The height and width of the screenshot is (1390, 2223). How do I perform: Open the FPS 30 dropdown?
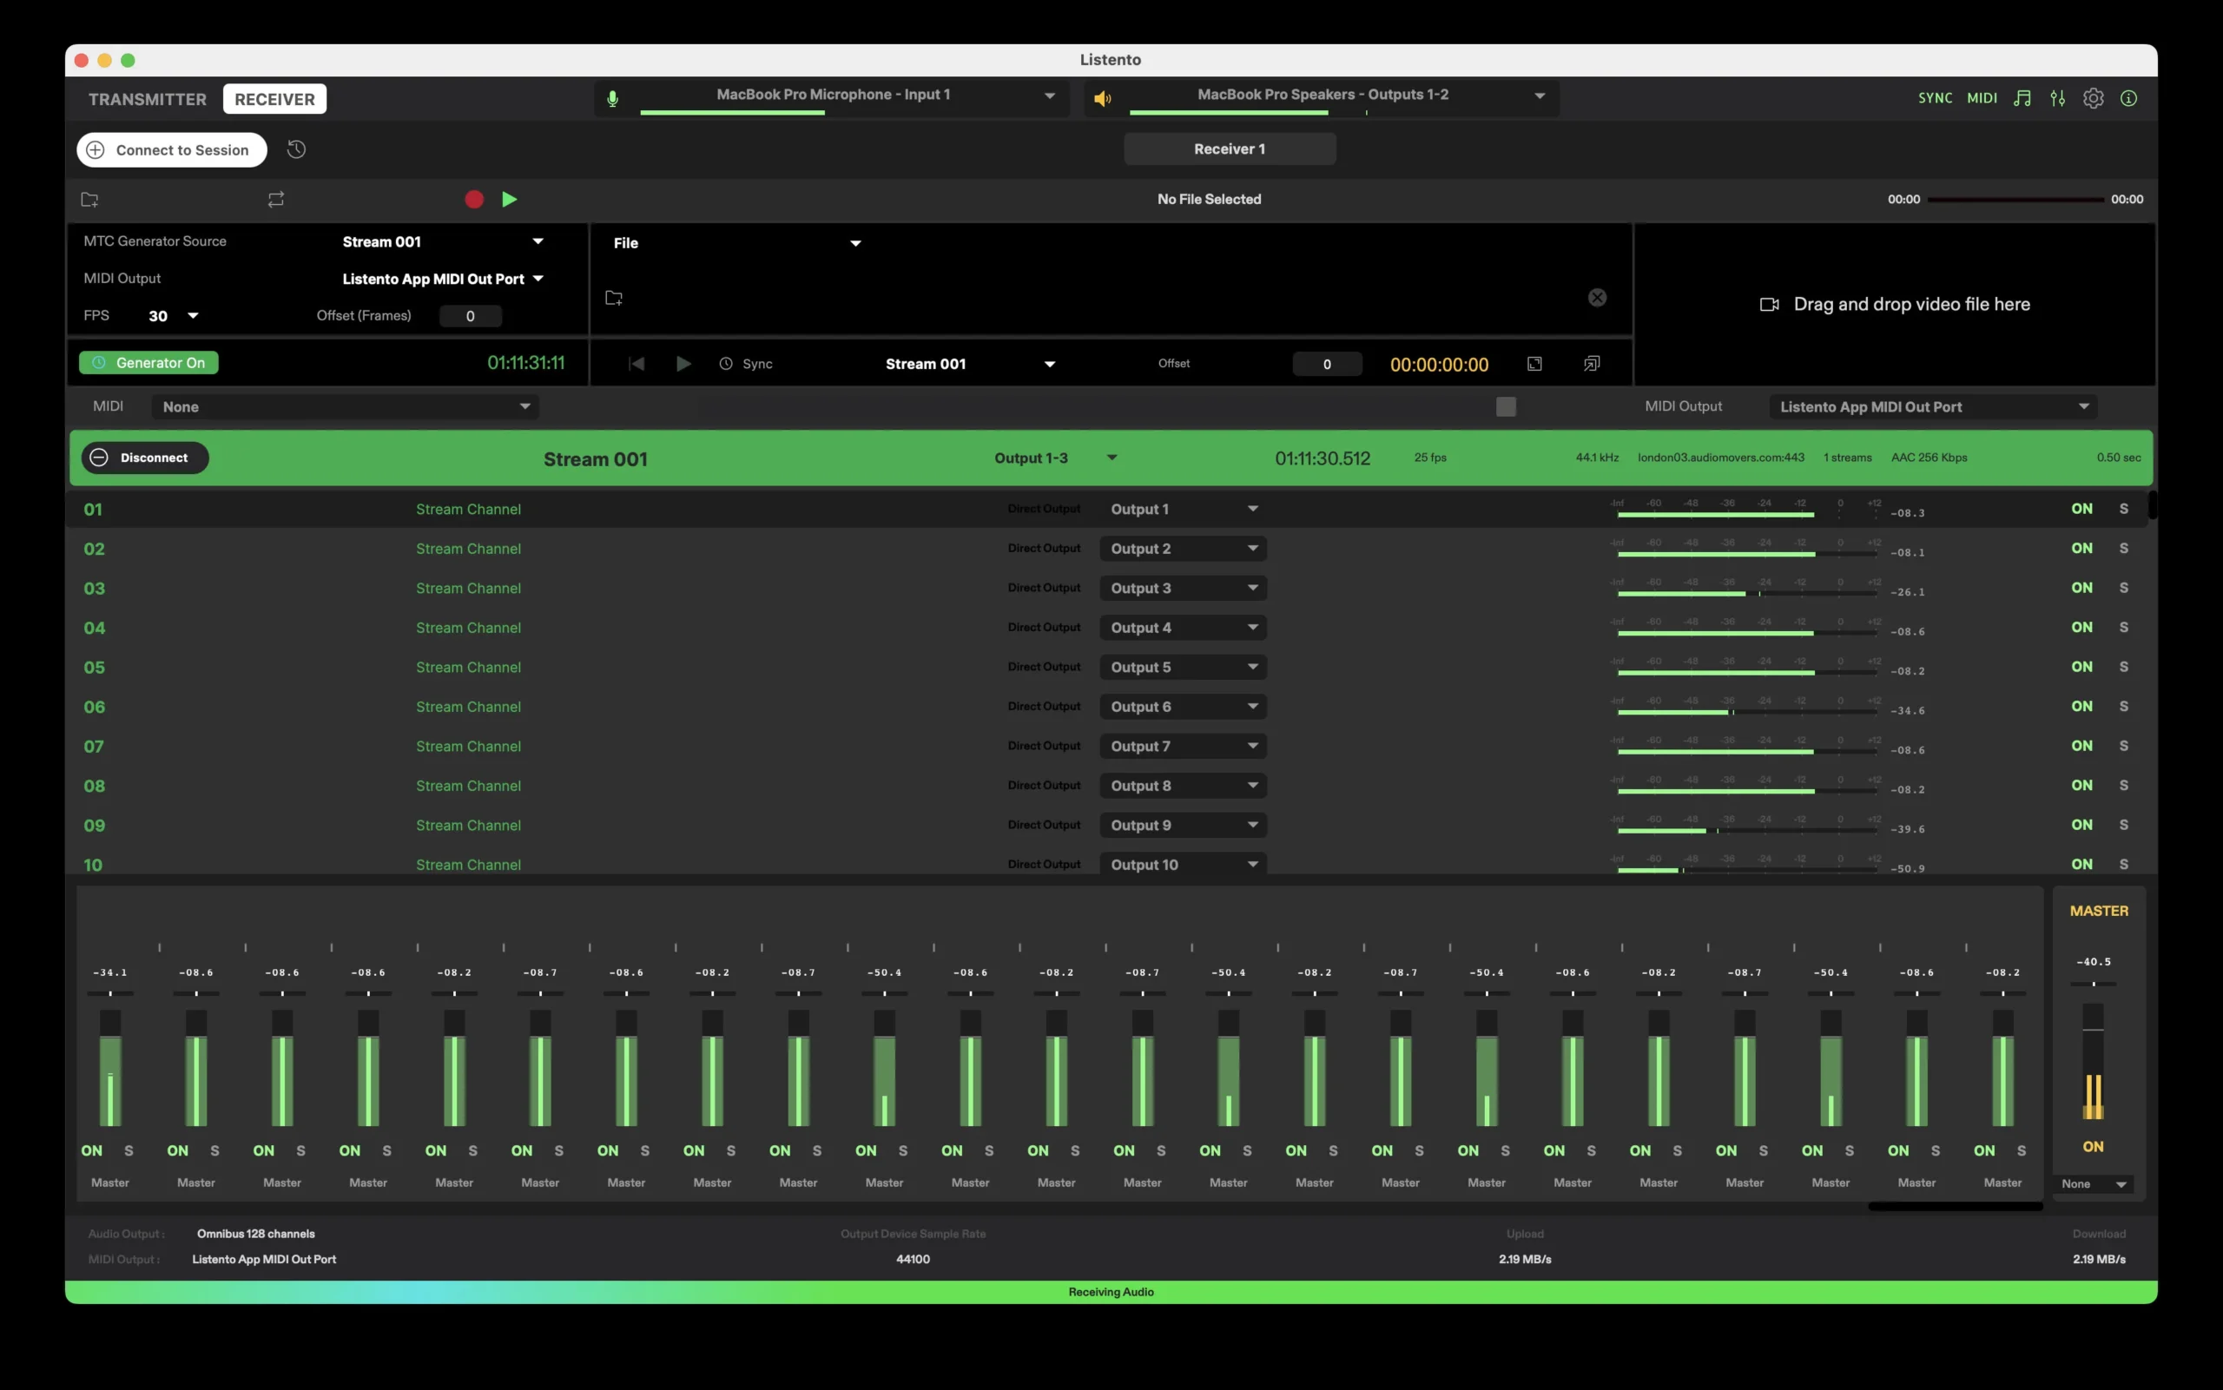[173, 316]
